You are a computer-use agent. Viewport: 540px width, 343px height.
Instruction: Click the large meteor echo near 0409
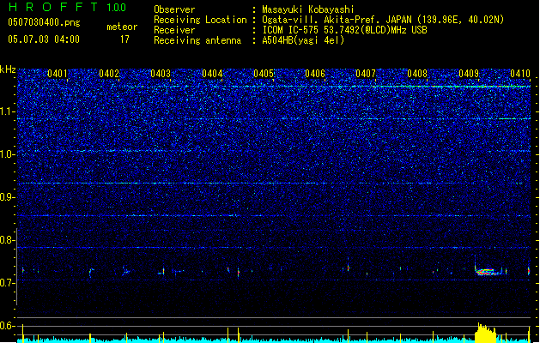pyautogui.click(x=488, y=272)
